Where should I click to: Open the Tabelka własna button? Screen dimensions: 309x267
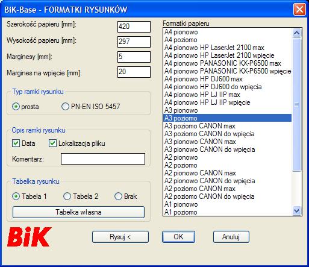pyautogui.click(x=78, y=212)
